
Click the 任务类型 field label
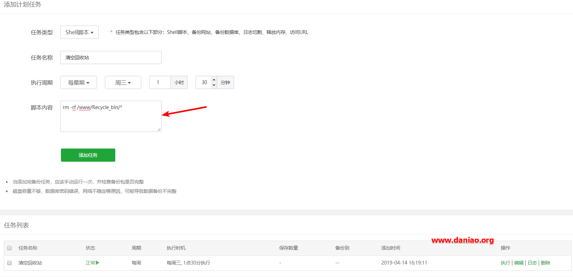click(x=42, y=32)
